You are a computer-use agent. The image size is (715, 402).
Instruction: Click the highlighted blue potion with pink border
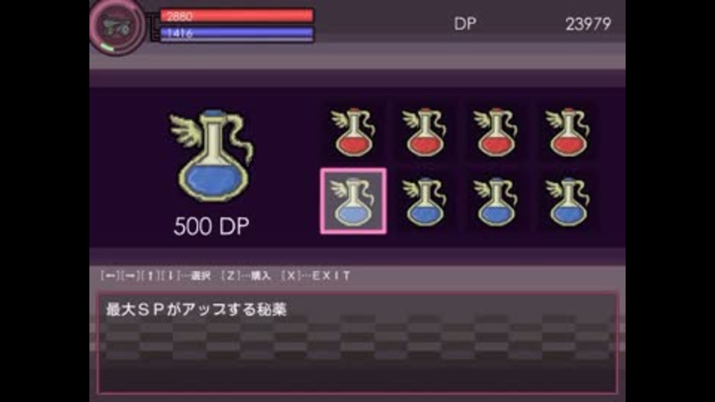[353, 201]
